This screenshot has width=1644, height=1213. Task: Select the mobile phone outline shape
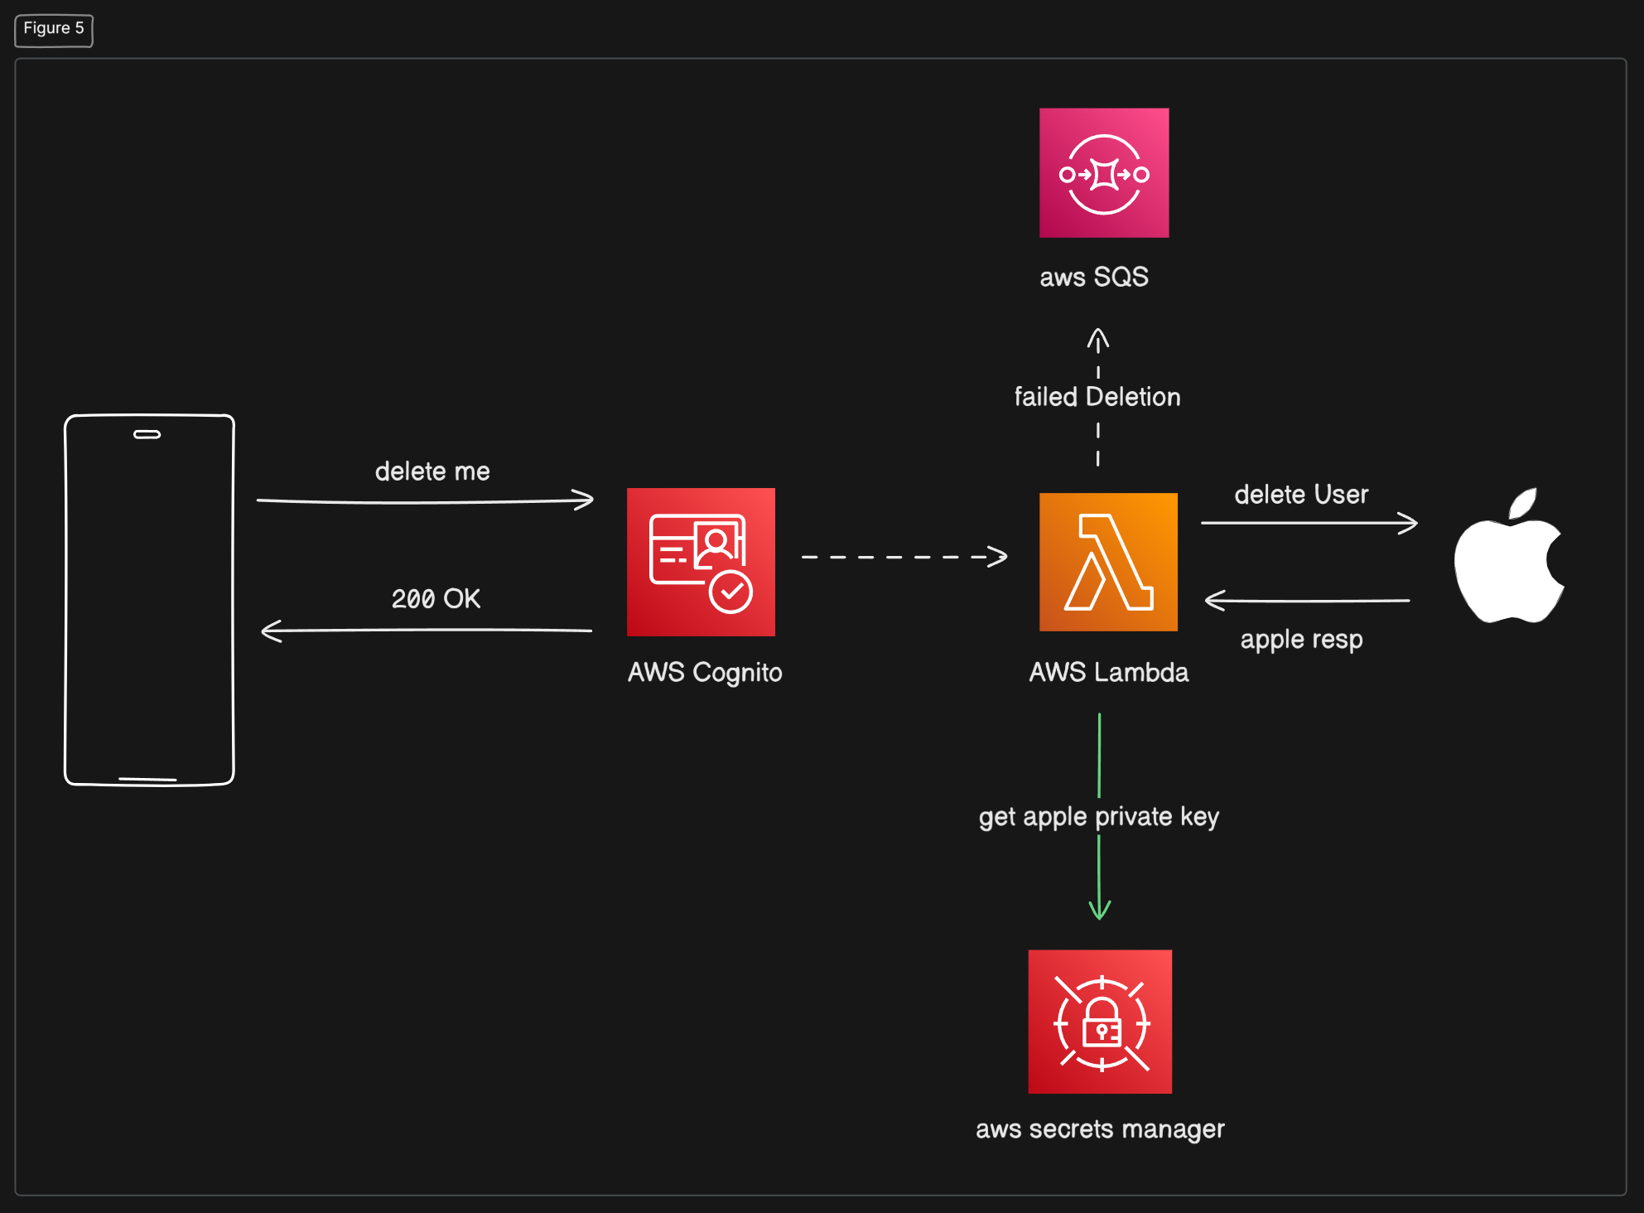tap(150, 600)
